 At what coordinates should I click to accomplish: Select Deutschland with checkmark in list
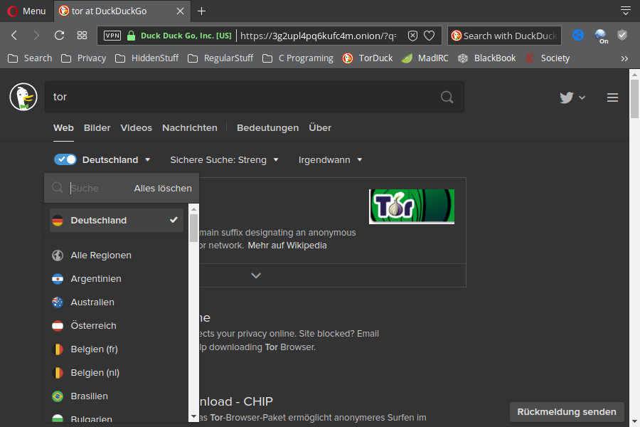click(117, 220)
